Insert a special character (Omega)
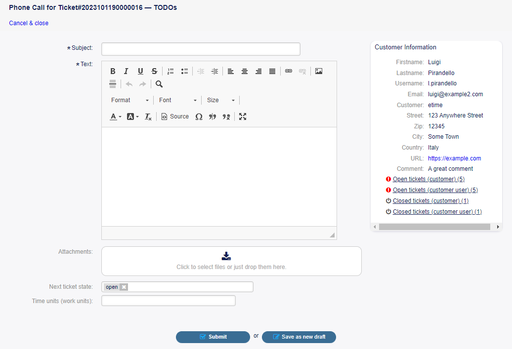 (x=199, y=116)
